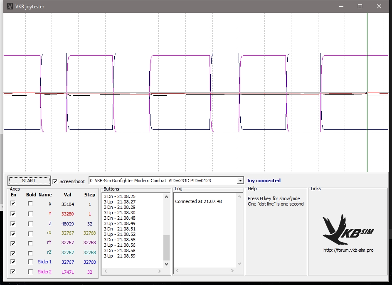Click Log panel scroll left arrow
Screen dimensions: 392x285
(177, 271)
